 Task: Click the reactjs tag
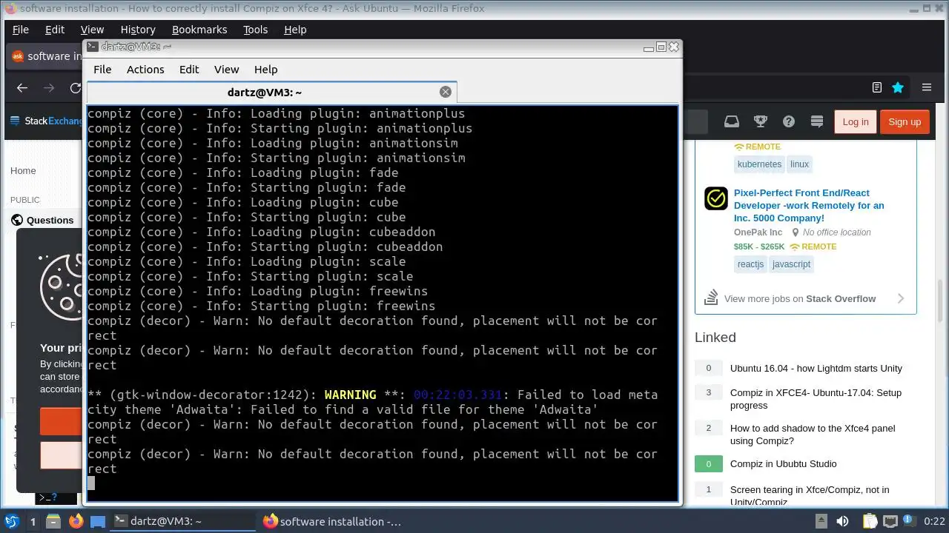coord(750,264)
